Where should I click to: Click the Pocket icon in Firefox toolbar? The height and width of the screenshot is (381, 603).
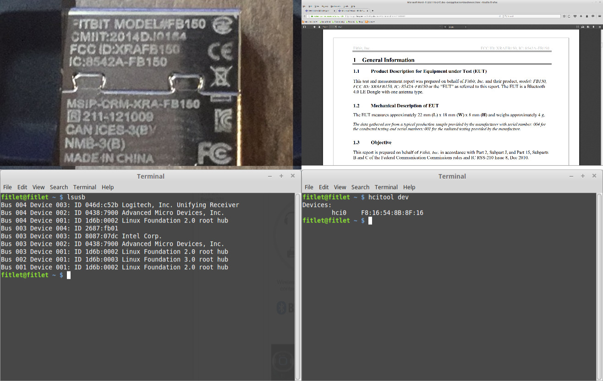(x=575, y=16)
